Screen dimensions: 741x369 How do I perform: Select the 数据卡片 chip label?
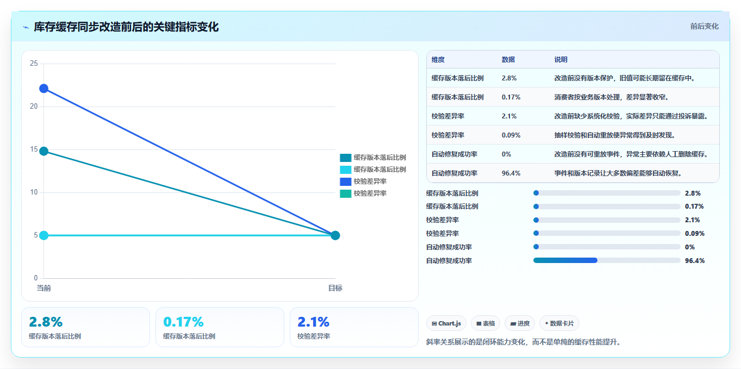(562, 323)
